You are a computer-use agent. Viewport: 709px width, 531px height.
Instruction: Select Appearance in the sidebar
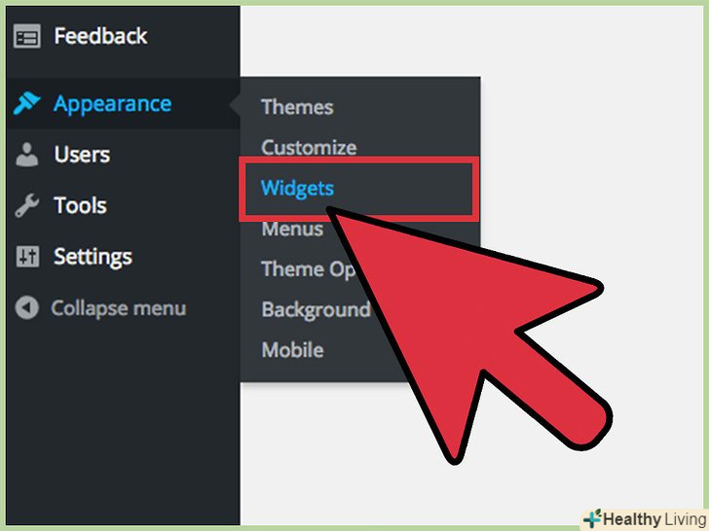coord(112,104)
